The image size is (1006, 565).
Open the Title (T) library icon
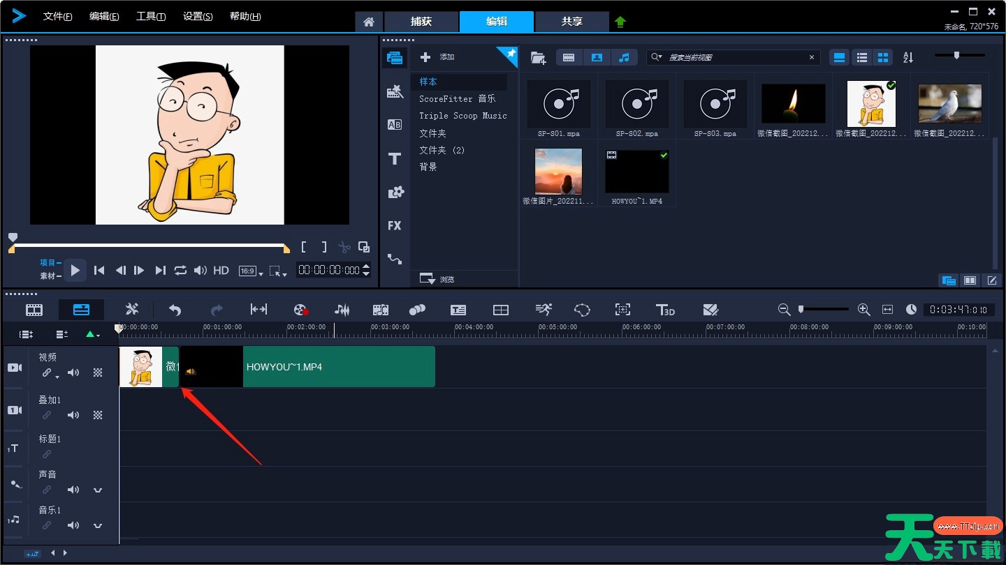point(395,159)
